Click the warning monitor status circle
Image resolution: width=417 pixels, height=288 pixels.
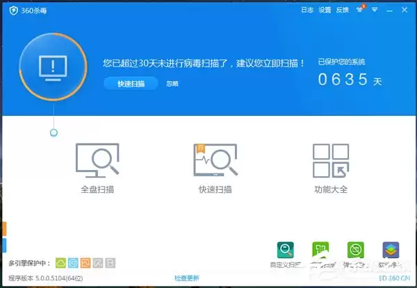[x=54, y=67]
